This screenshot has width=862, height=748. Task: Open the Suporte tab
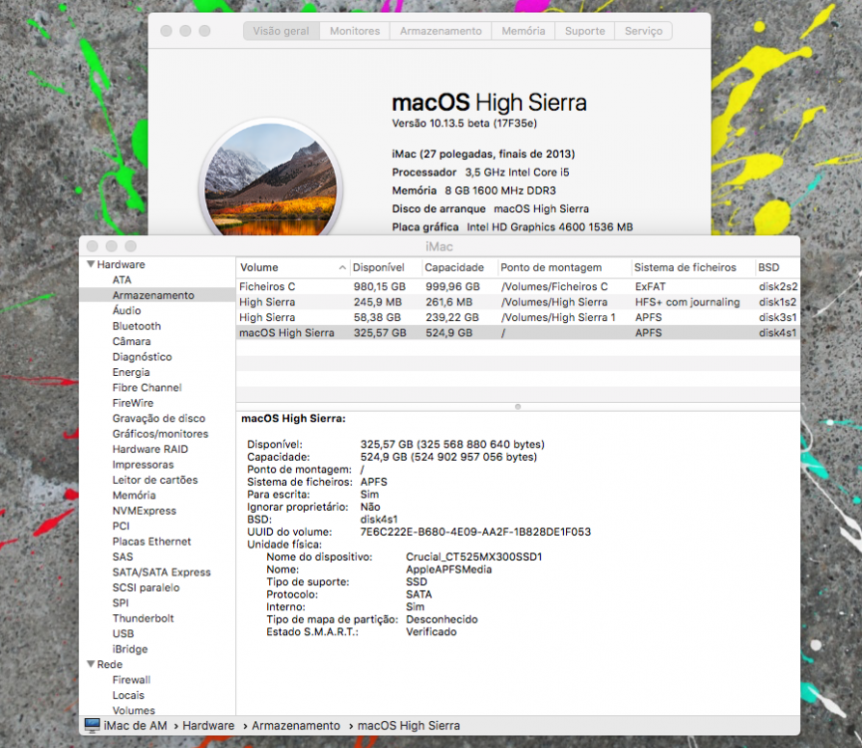click(x=585, y=31)
